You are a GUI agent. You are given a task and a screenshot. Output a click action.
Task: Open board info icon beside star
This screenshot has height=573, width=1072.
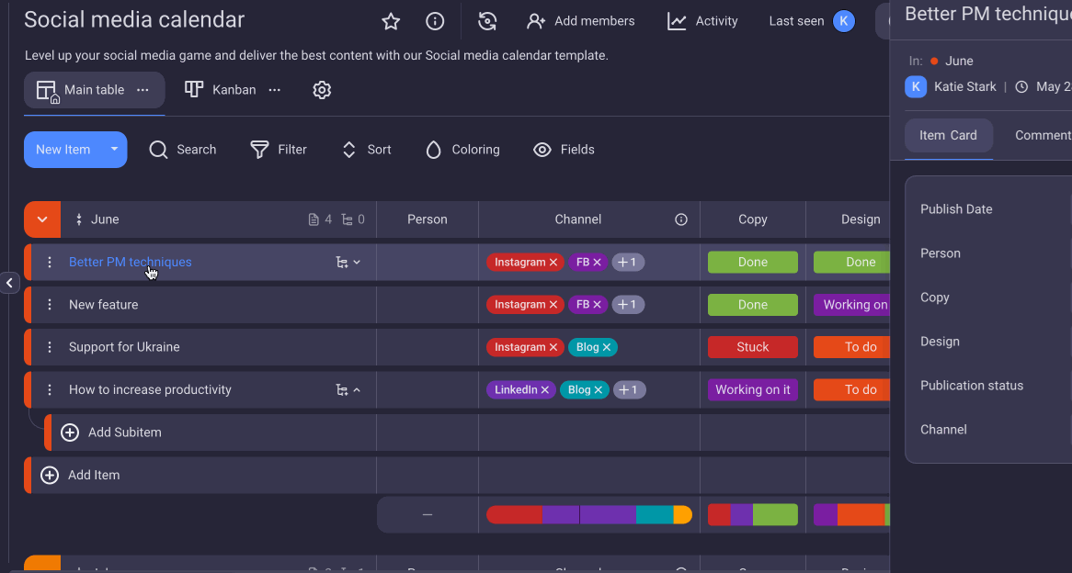pos(435,21)
